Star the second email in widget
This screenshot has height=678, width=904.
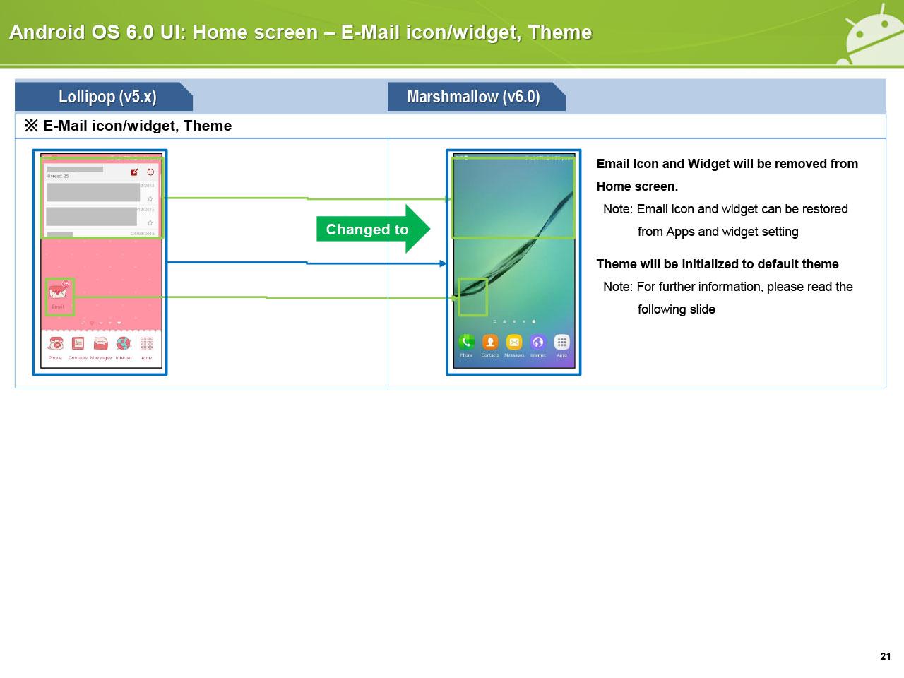150,222
